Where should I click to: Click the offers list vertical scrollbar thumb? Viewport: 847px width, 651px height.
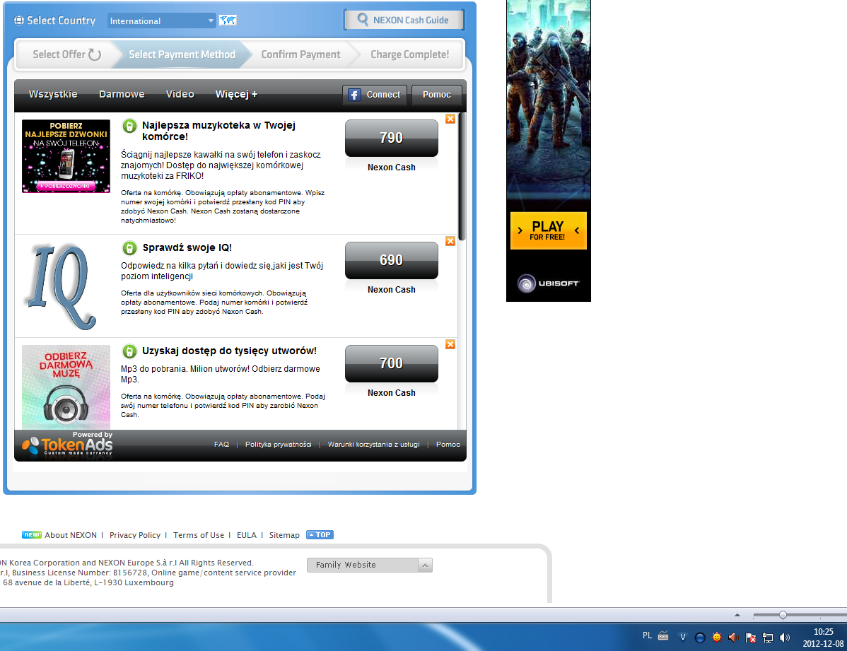461,177
